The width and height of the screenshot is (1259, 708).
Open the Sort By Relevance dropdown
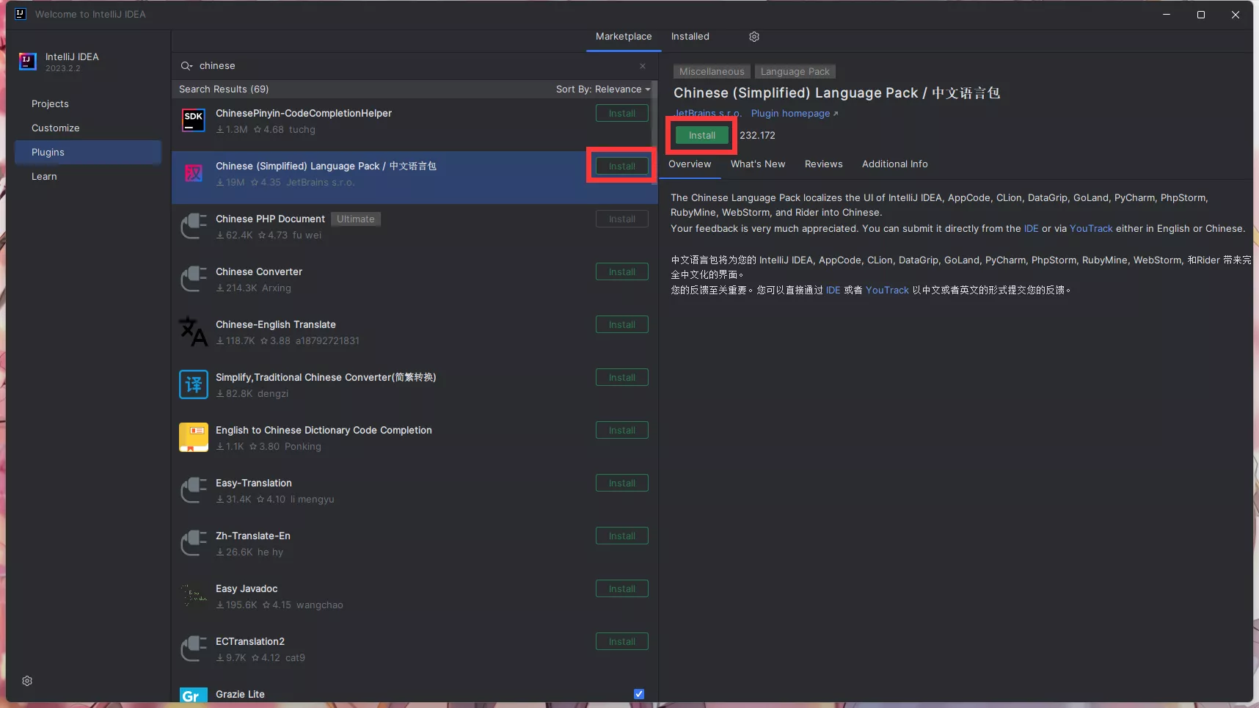(x=603, y=90)
